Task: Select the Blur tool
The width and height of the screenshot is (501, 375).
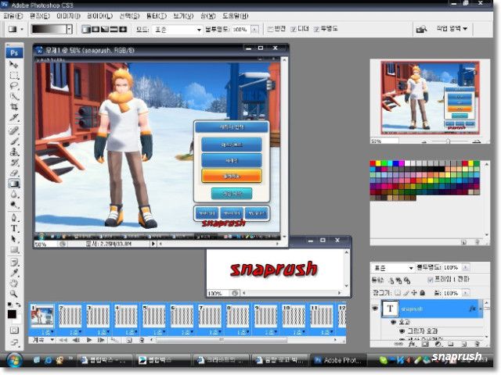Action: coord(14,195)
